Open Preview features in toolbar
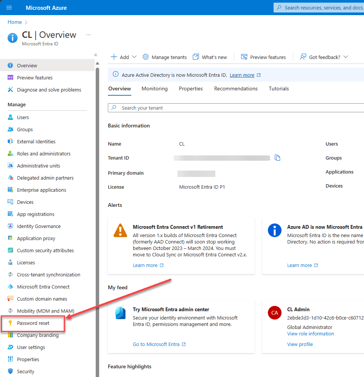The image size is (364, 377). point(263,57)
